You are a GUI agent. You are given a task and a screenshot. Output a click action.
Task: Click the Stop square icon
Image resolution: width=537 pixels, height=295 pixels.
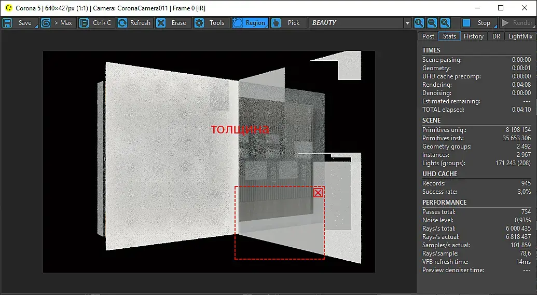coord(466,23)
